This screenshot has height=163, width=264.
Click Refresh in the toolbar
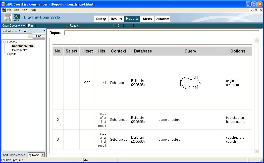coord(74,26)
